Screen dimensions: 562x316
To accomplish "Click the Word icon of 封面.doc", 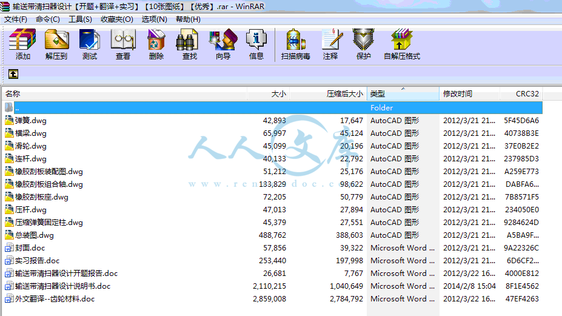I will (9, 248).
